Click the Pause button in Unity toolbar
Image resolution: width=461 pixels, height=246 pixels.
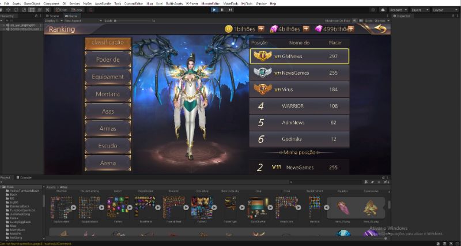(222, 10)
